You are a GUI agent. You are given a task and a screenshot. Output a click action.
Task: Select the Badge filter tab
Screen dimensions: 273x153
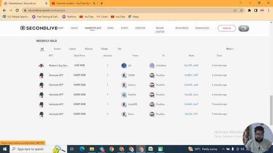105,49
